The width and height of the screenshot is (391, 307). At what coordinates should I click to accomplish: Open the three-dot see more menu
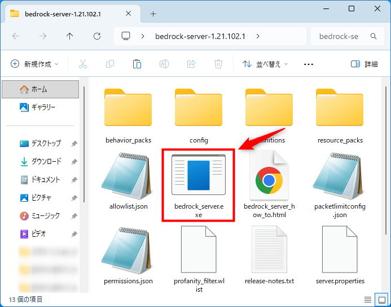308,64
